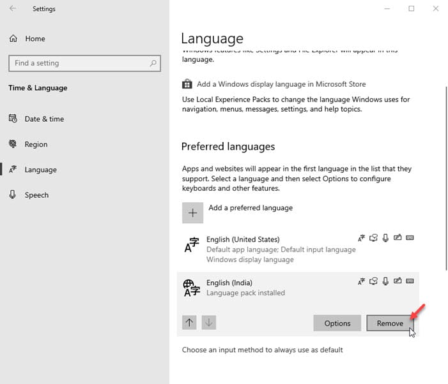Click the English (United States) language glyph icon
The height and width of the screenshot is (384, 448).
pos(192,245)
